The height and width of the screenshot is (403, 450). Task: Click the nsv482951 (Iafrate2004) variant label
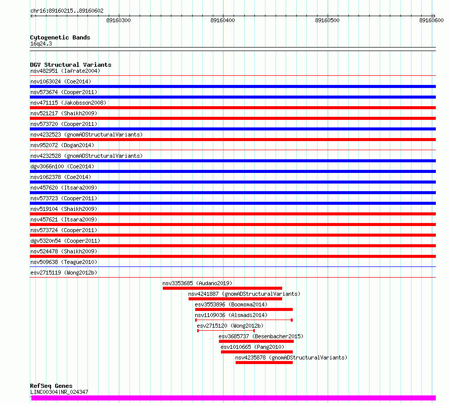(x=65, y=71)
